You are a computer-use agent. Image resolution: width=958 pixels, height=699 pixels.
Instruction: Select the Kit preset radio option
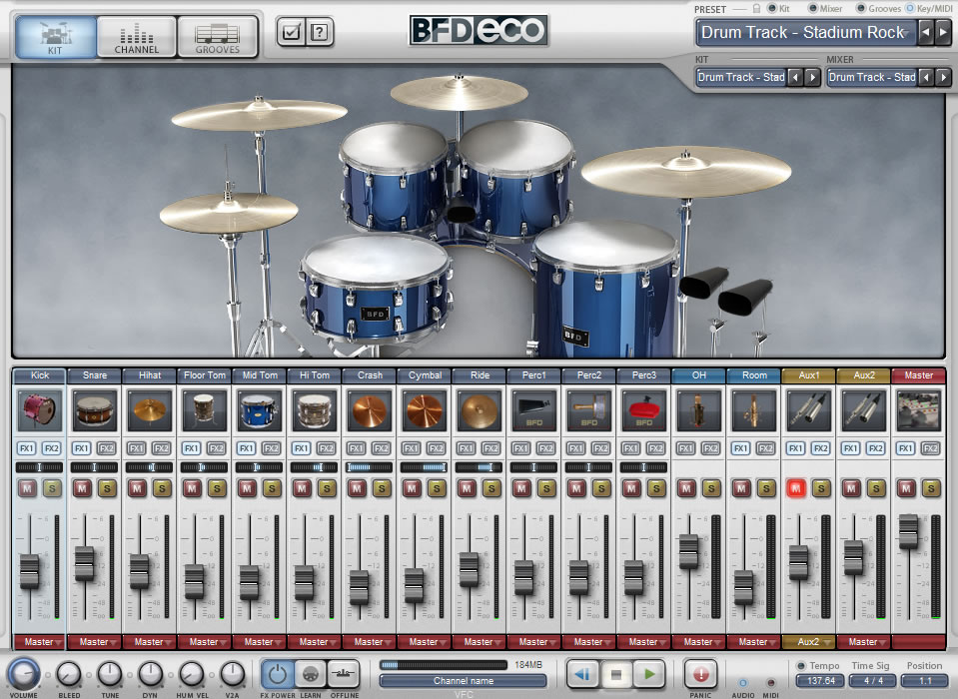pos(772,9)
